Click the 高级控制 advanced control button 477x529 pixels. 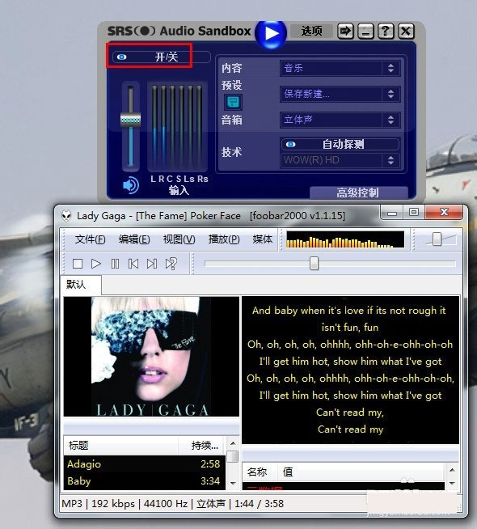tap(358, 193)
